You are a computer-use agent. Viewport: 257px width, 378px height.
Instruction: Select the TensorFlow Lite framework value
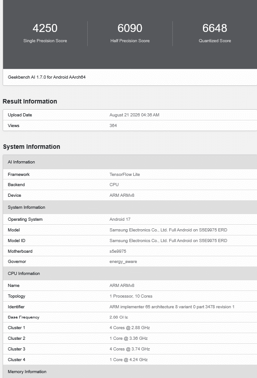pos(125,174)
